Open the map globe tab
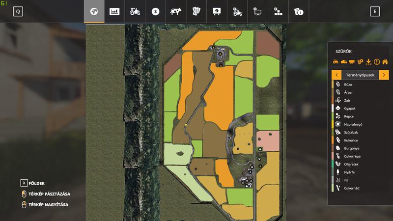Viewport: 393px width, 221px height. (94, 12)
